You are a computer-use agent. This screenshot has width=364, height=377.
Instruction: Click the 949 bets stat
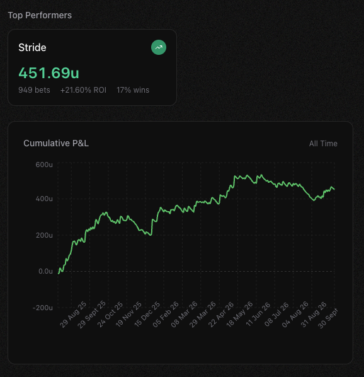click(x=35, y=90)
